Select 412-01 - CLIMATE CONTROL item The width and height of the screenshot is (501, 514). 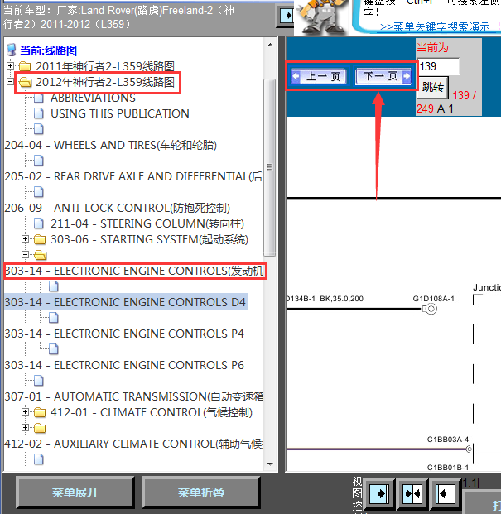point(152,413)
